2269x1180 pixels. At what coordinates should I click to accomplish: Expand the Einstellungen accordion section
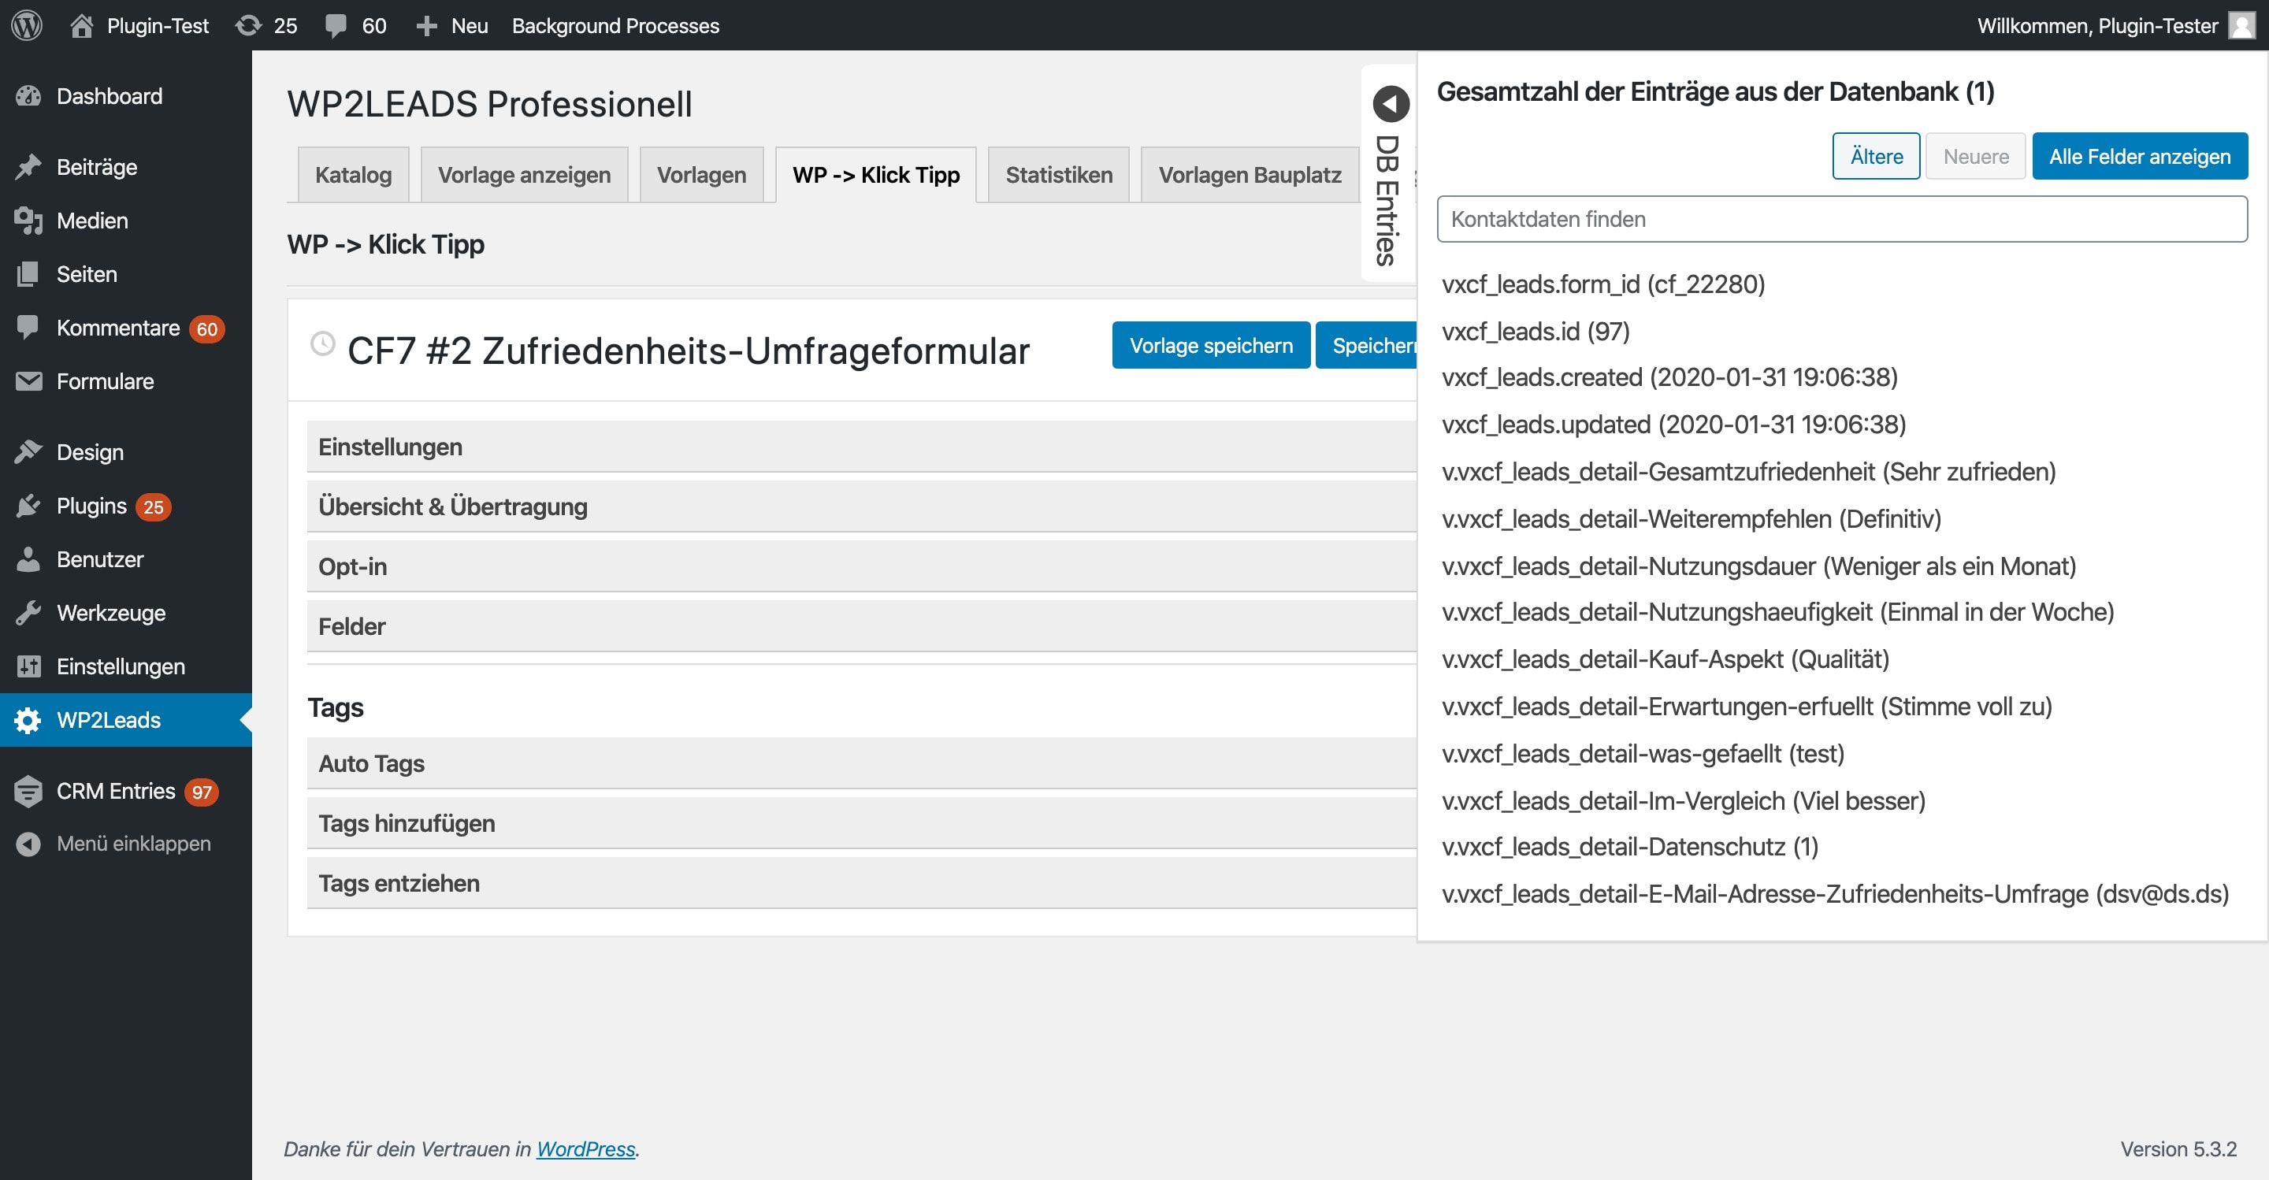pos(861,447)
